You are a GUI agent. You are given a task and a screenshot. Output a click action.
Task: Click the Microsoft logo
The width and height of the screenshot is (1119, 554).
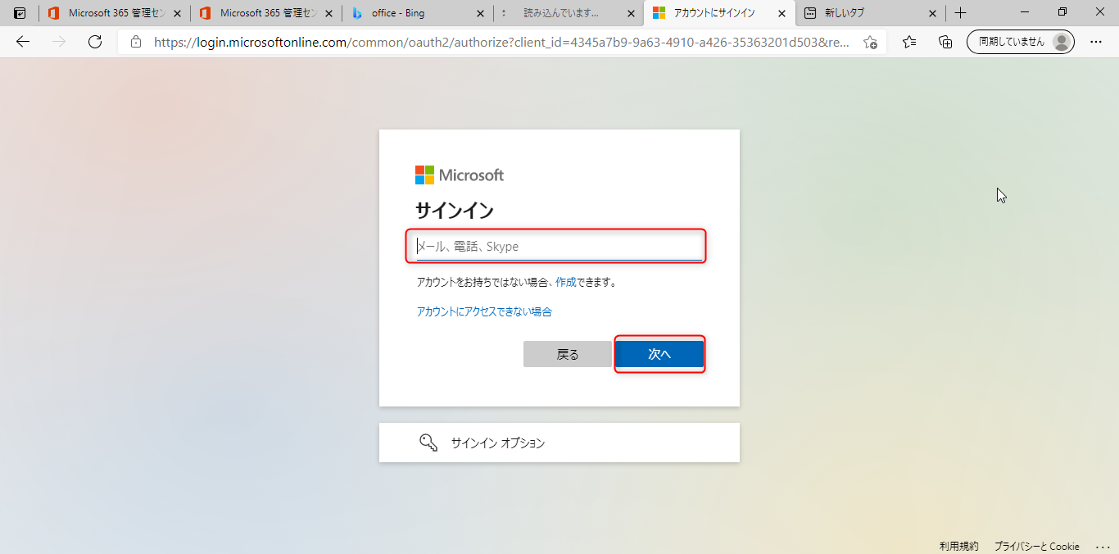coord(460,175)
